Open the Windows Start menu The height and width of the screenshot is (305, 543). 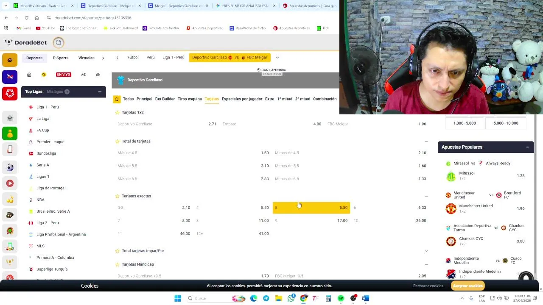click(178, 298)
